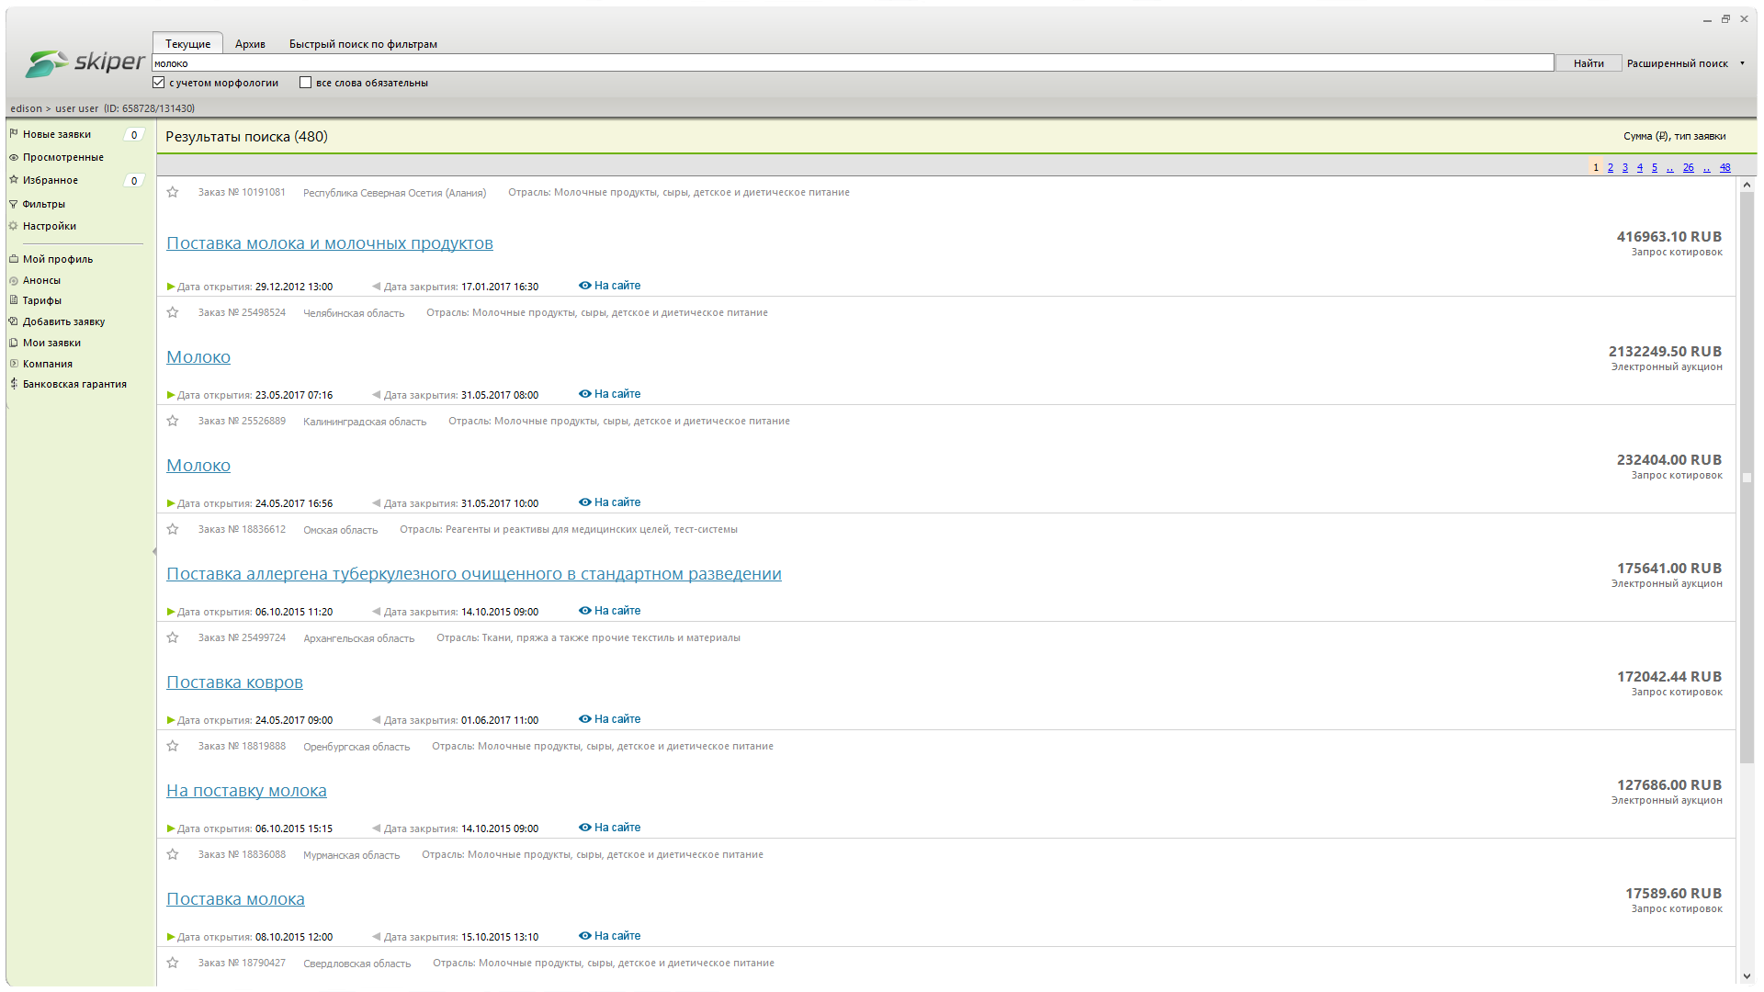Expand the Расширенный поиск dropdown arrow
This screenshot has height=992, width=1764.
tap(1742, 63)
